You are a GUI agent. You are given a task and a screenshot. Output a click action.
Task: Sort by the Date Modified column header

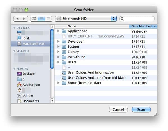[143, 26]
